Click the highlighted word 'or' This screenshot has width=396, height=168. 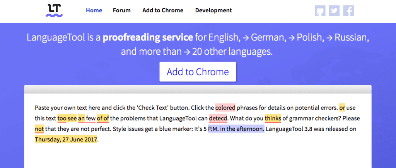(x=342, y=108)
